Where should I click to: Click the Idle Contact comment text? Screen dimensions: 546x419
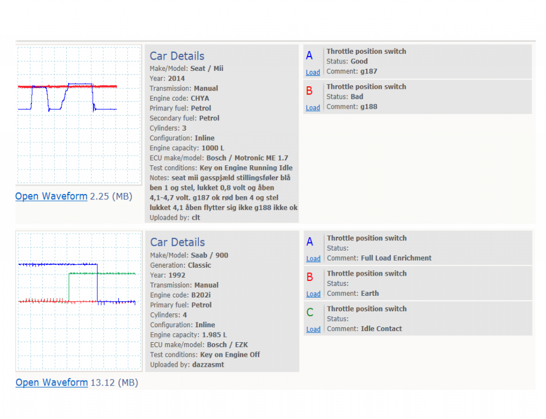(x=381, y=329)
